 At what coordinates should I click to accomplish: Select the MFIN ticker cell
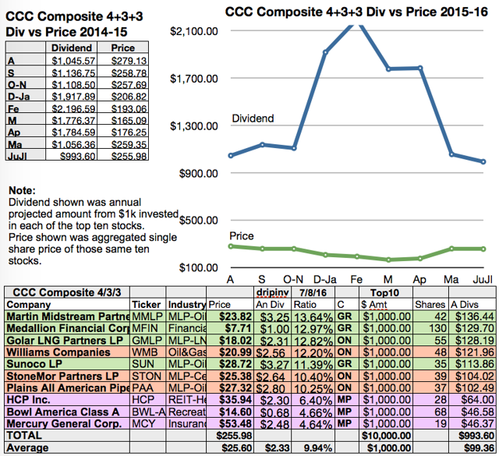[x=147, y=328]
